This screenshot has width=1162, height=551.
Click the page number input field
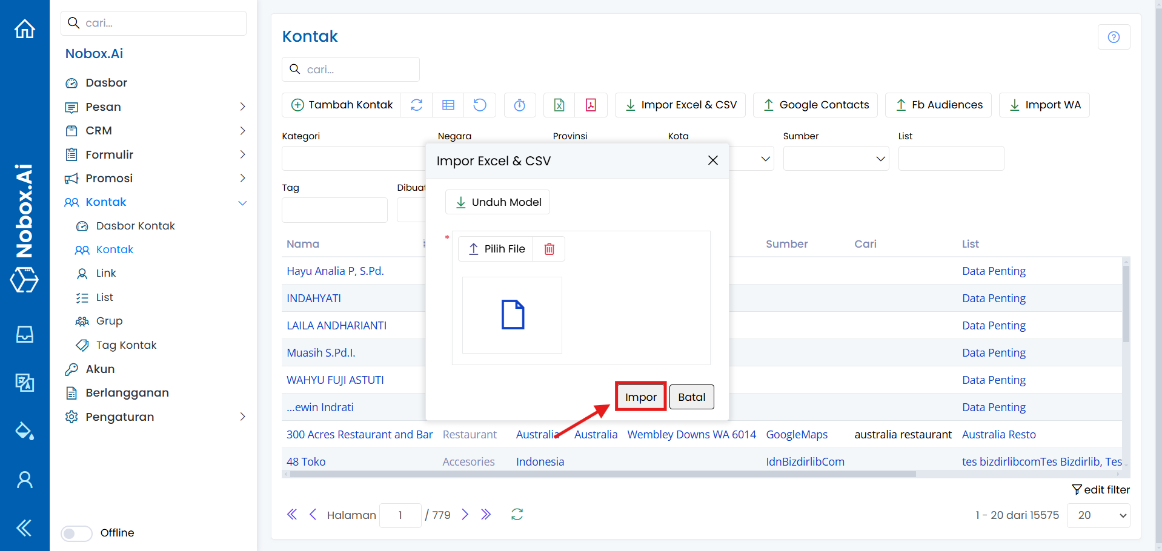pyautogui.click(x=400, y=515)
